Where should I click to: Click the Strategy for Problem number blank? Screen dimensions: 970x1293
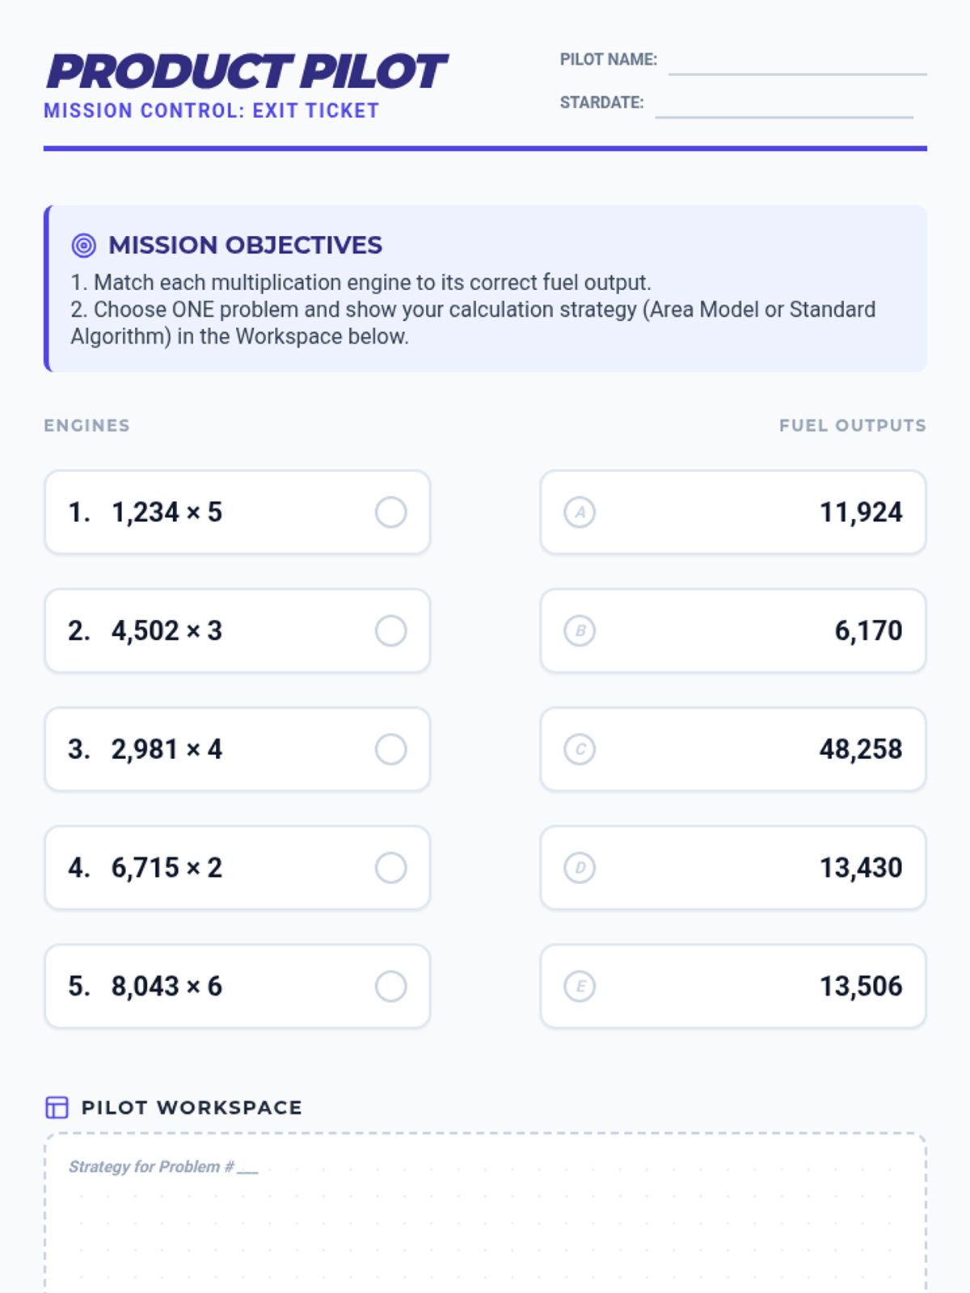(247, 1168)
